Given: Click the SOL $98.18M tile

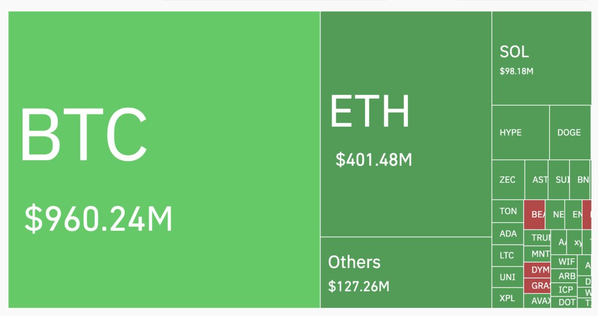Looking at the screenshot, I should [541, 58].
